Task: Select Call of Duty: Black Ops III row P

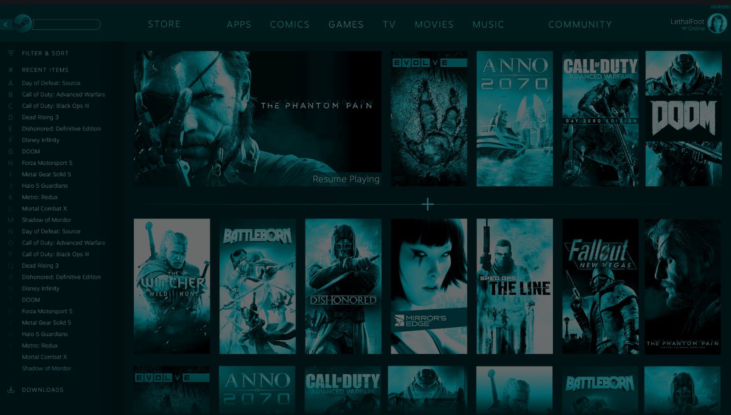Action: (56, 254)
